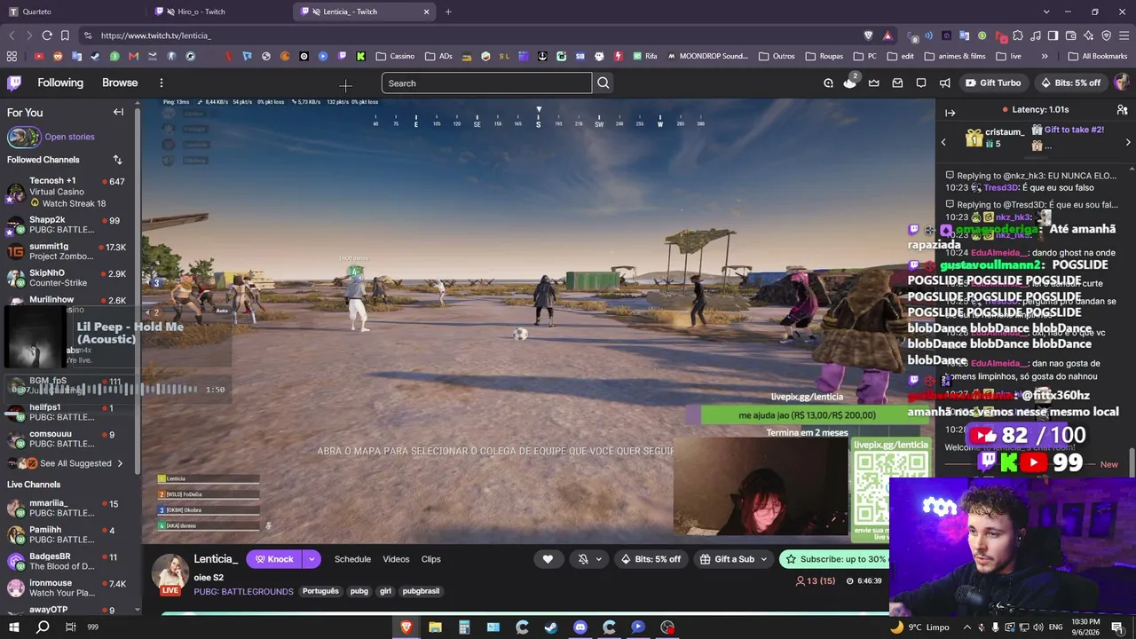The height and width of the screenshot is (639, 1136).
Task: Open ironmouse channel in sidebar
Action: 67,588
